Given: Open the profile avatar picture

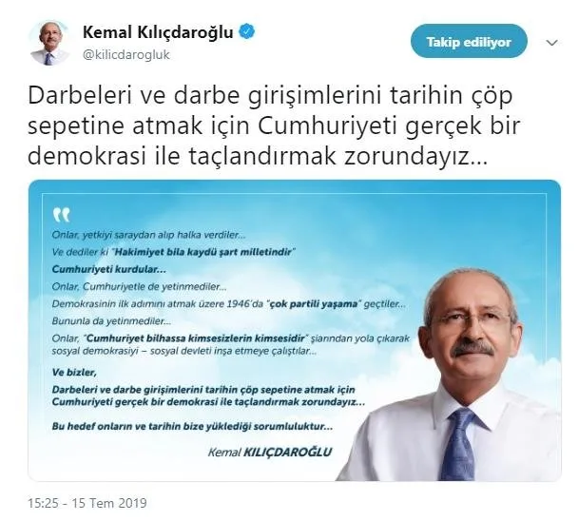Looking at the screenshot, I should click(50, 43).
